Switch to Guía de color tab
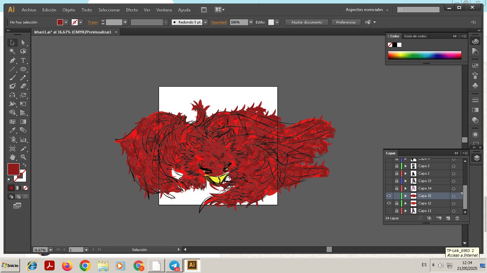Viewport: 487px width, 273px height. (x=415, y=36)
